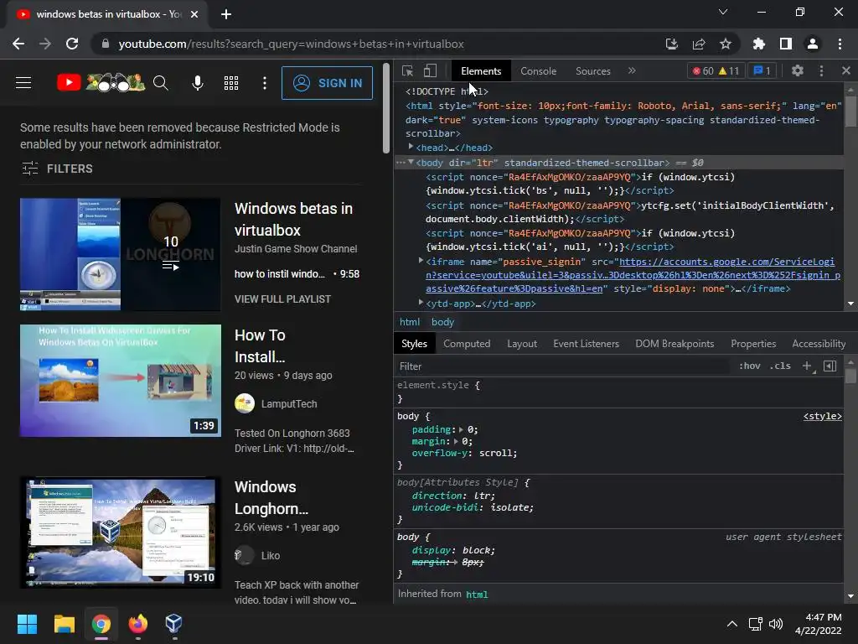Add a new style rule
Image resolution: width=858 pixels, height=644 pixels.
point(807,366)
